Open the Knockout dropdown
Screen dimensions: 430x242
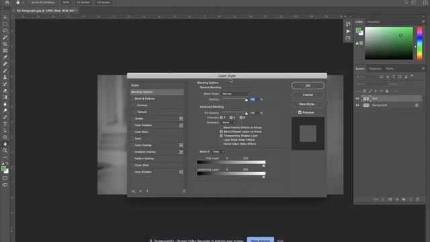tap(228, 122)
